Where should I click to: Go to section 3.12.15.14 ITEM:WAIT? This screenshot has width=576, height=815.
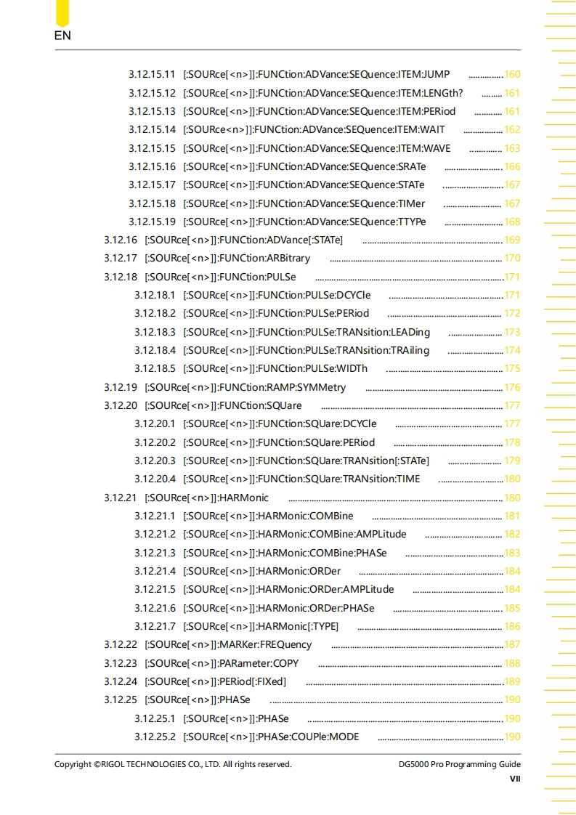[314, 129]
